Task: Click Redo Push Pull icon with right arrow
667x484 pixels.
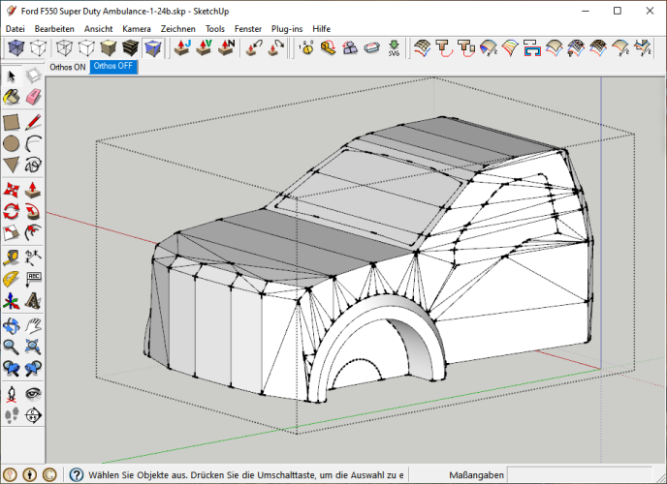Action: point(275,48)
